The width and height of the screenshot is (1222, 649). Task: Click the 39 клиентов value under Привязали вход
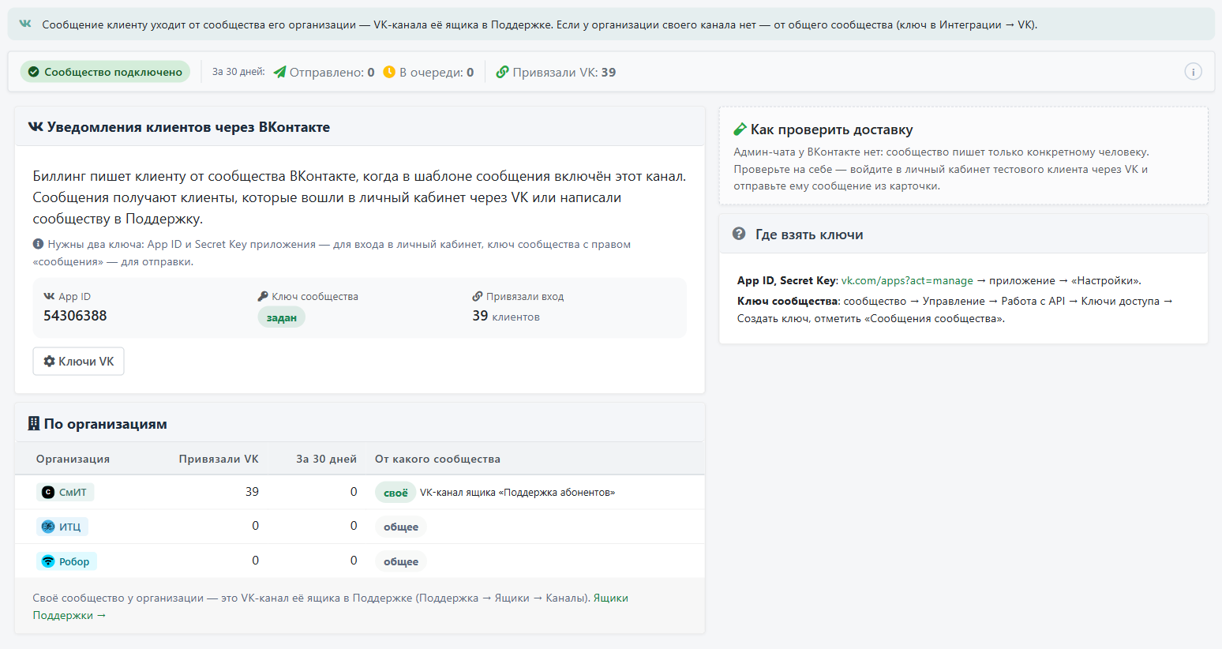point(506,316)
